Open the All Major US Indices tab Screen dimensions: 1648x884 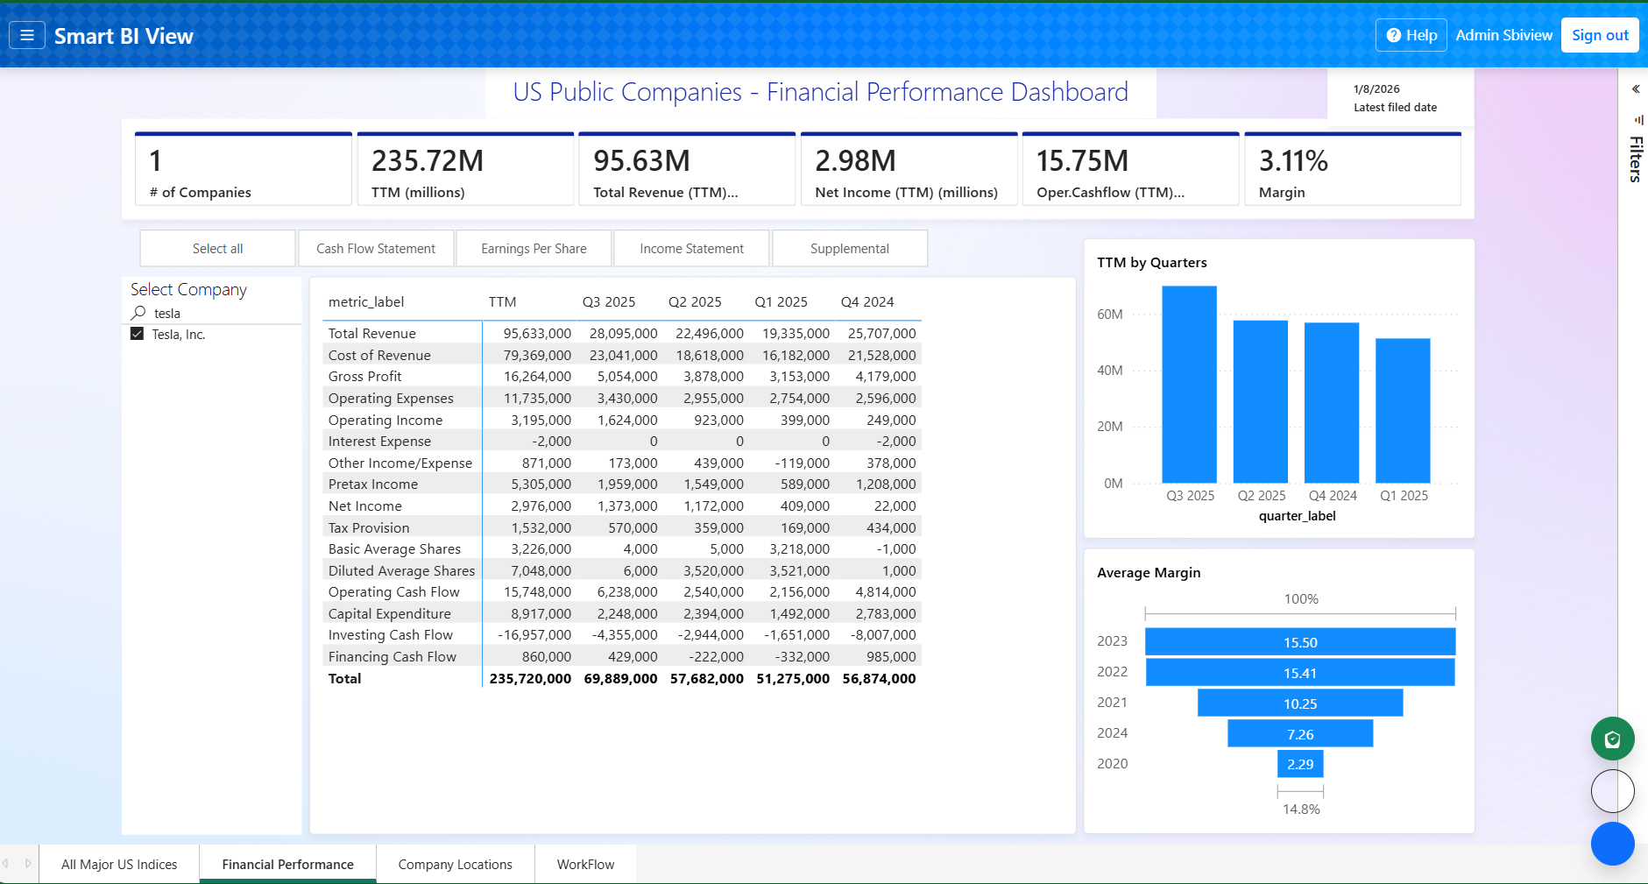coord(119,865)
